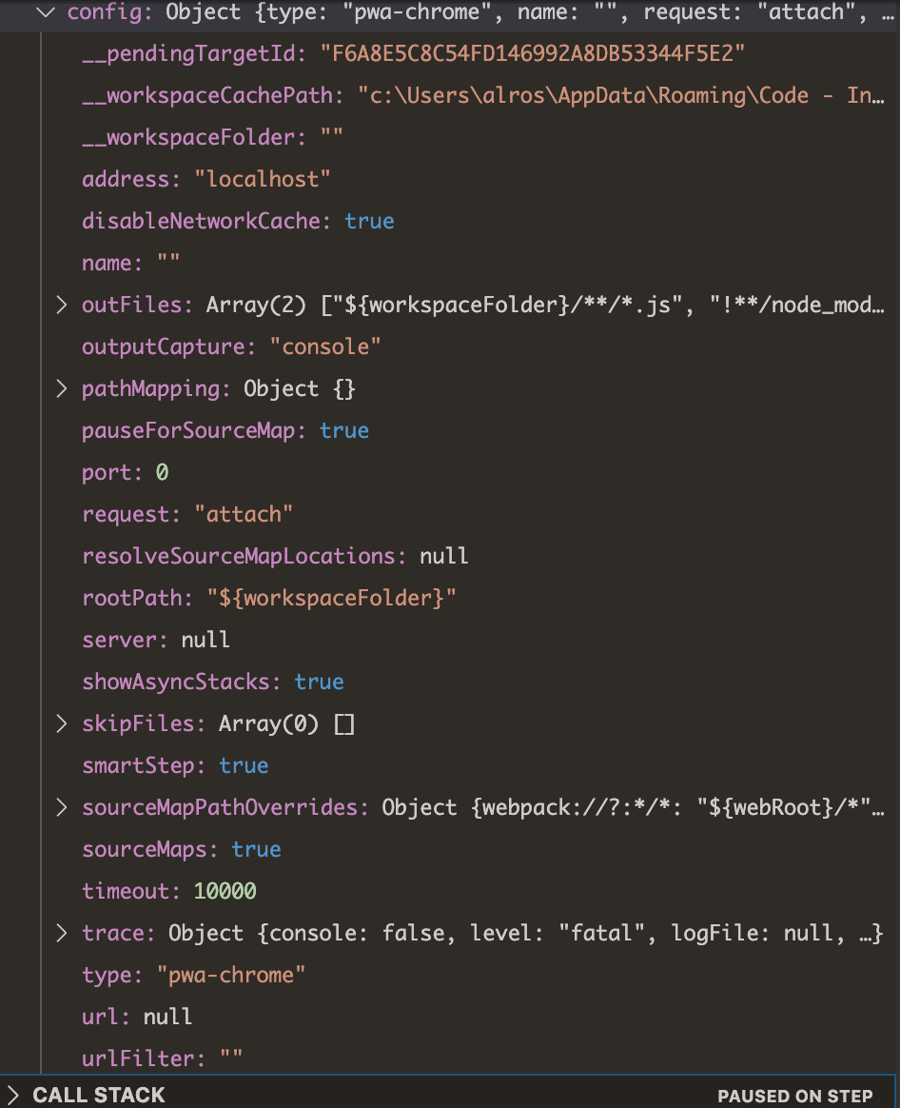Collapse the config object variable
The width and height of the screenshot is (900, 1108).
pos(42,13)
